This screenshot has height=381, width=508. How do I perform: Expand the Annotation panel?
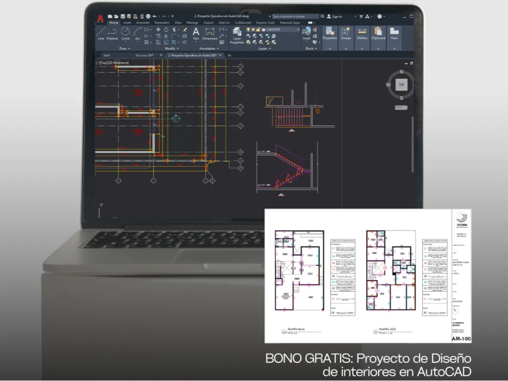coord(209,49)
